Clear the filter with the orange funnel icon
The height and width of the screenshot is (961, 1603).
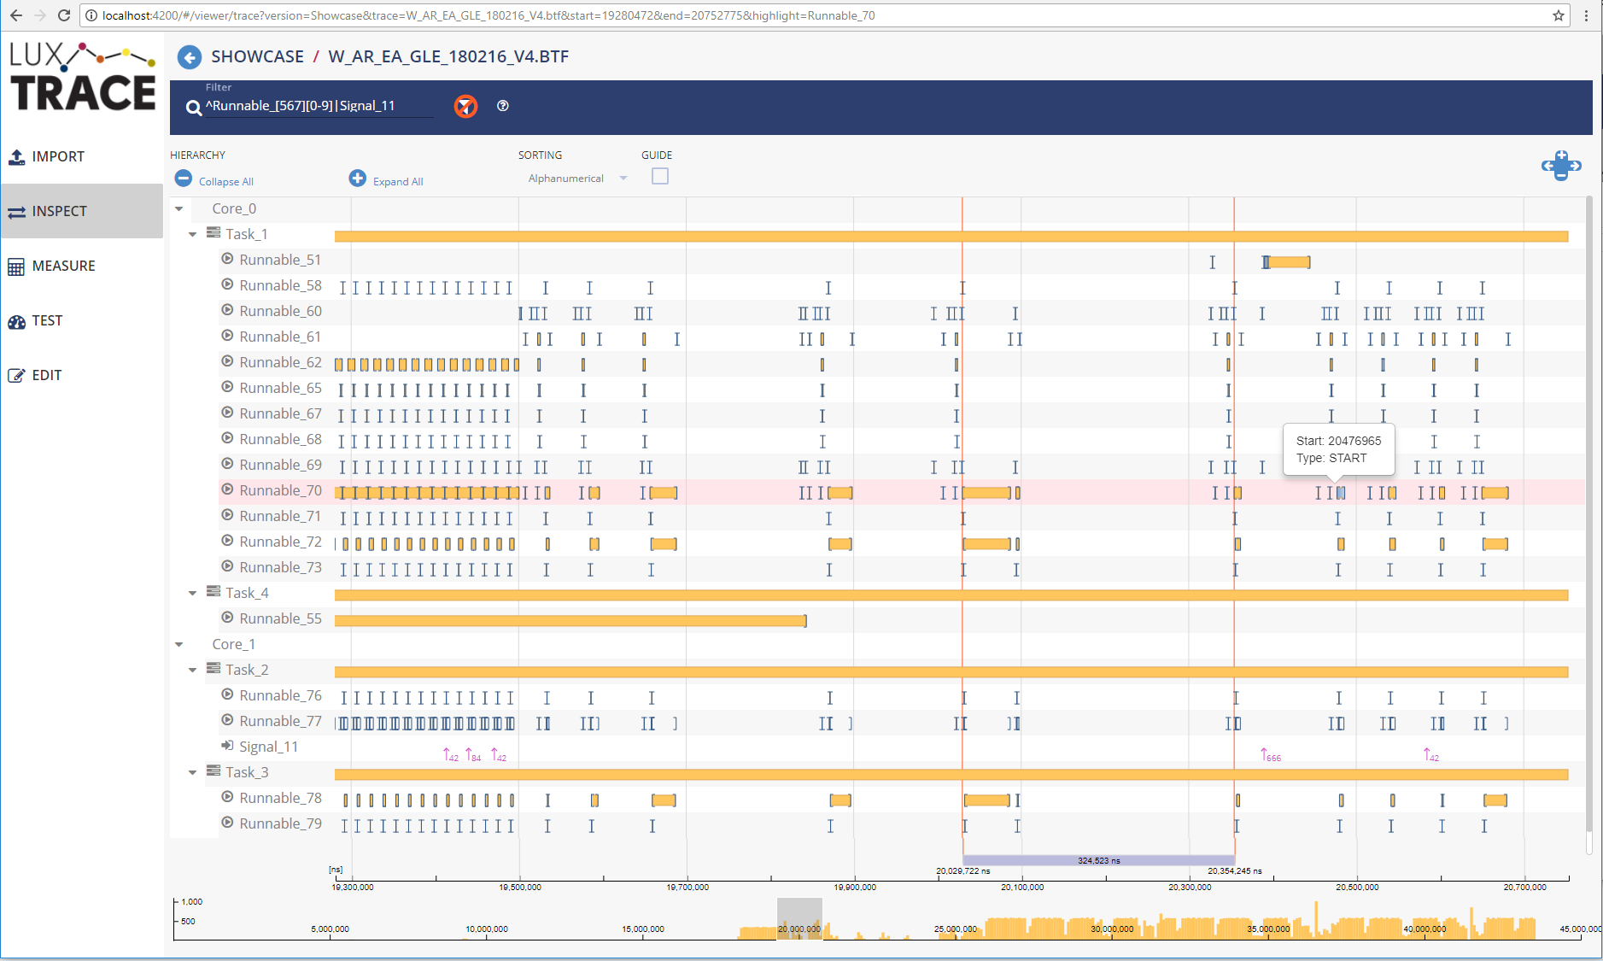465,106
